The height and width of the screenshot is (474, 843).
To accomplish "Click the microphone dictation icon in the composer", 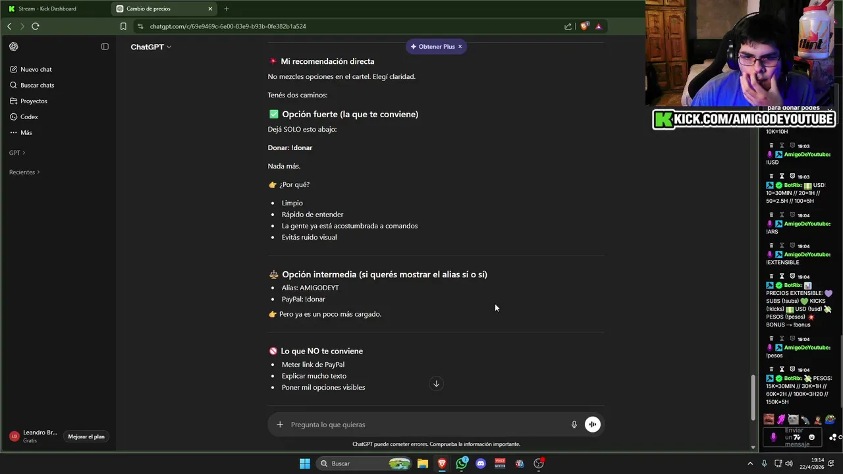I will [x=574, y=425].
